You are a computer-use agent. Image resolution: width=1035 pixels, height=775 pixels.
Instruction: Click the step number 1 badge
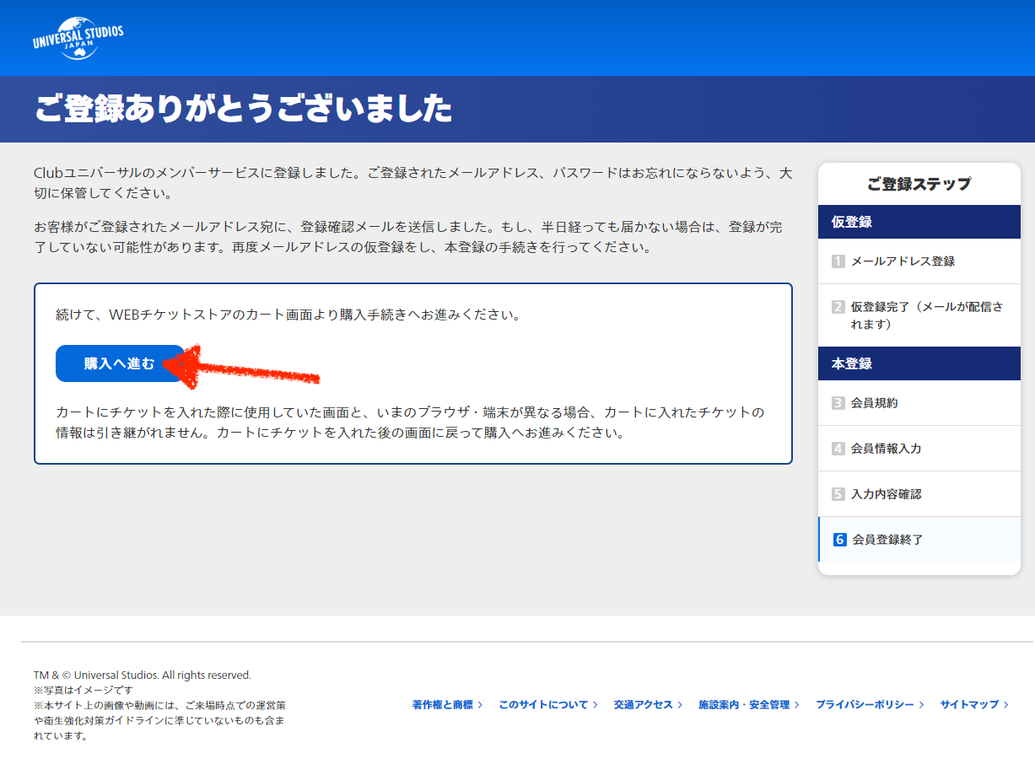tap(838, 261)
